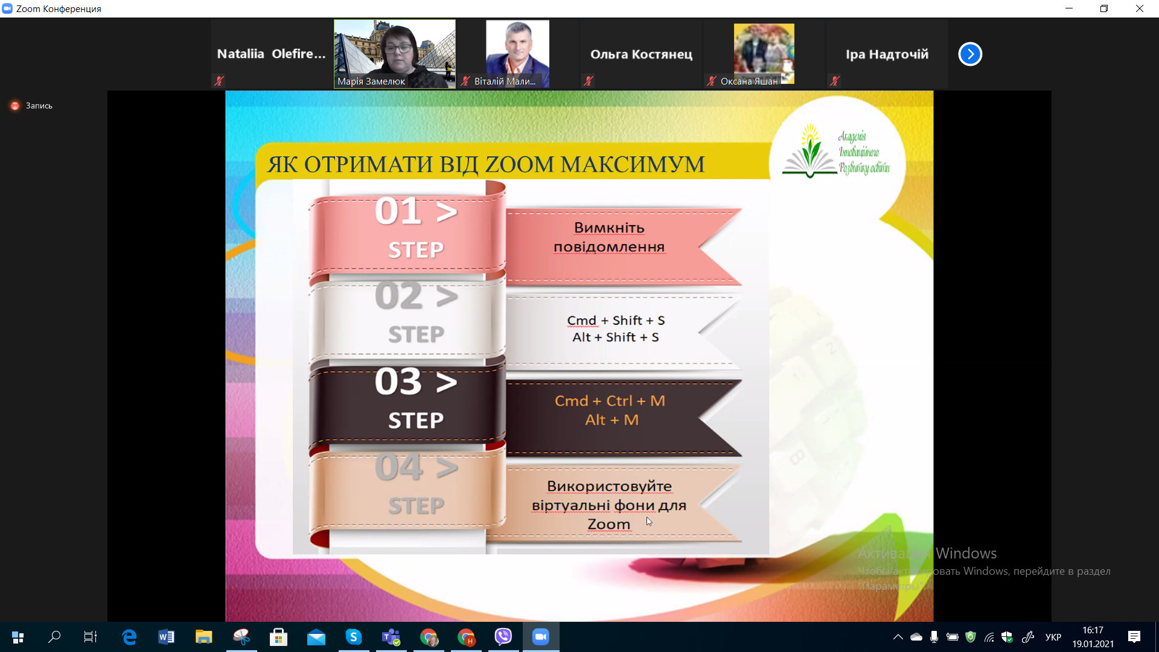
Task: Click slide title 'ЯК ОТРИМАТИ ВІД ZOOM МАКСИМУМ'
Action: tap(486, 164)
